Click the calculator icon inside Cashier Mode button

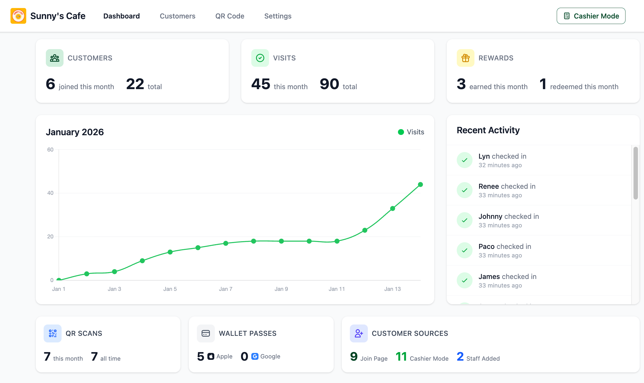(x=567, y=16)
